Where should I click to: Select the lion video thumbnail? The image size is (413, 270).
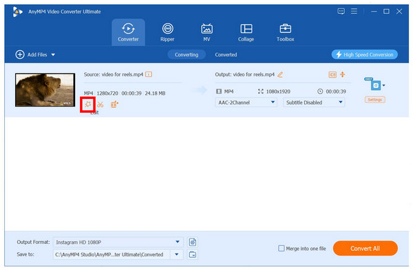pyautogui.click(x=45, y=90)
